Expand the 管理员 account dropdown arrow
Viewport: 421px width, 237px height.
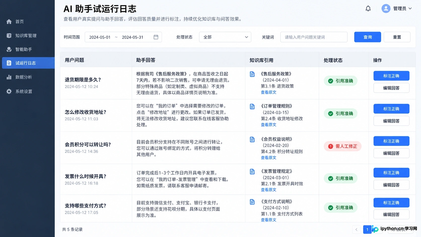pos(410,9)
